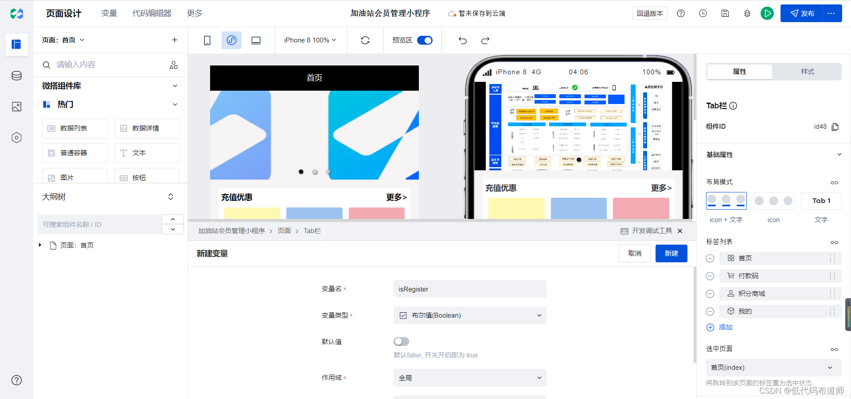The width and height of the screenshot is (851, 399).
Task: Remove the 首页 tab entry
Action: 710,258
